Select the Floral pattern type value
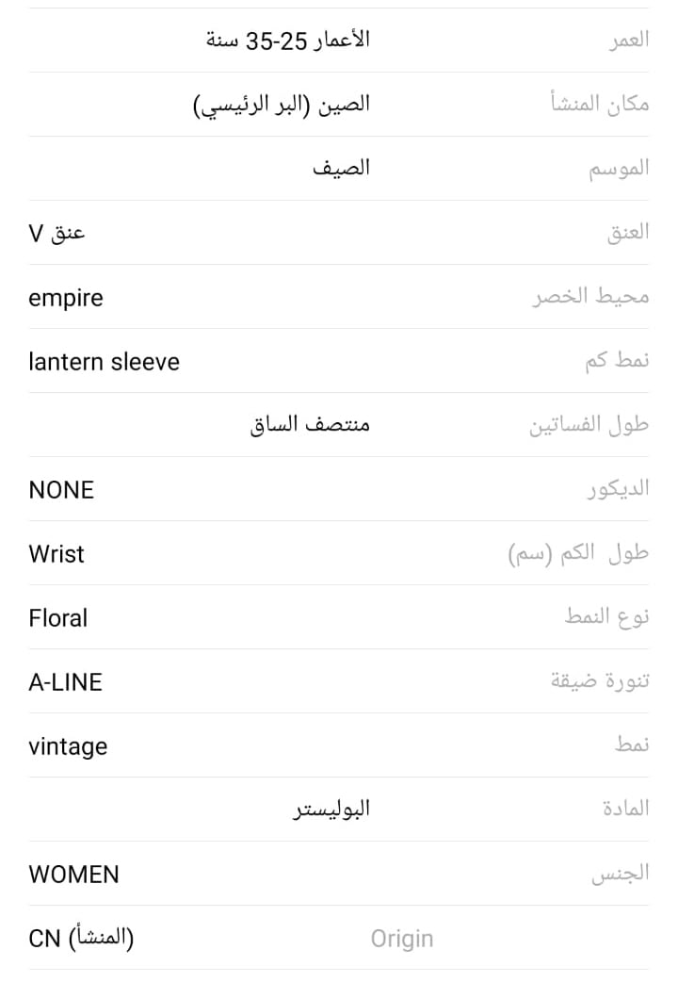678x982 pixels. click(57, 618)
